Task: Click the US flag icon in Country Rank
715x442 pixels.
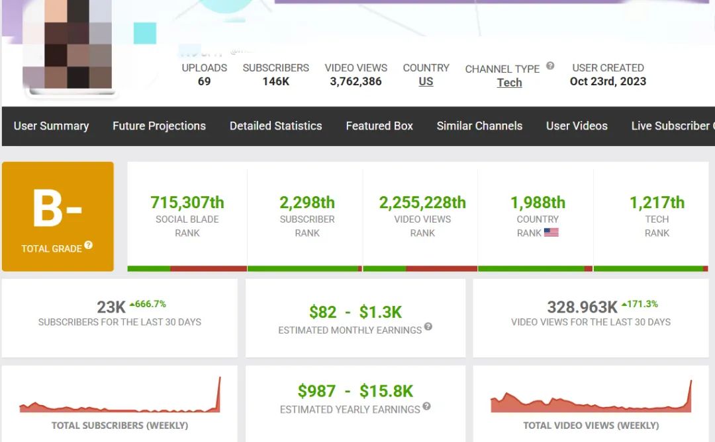Action: (551, 233)
